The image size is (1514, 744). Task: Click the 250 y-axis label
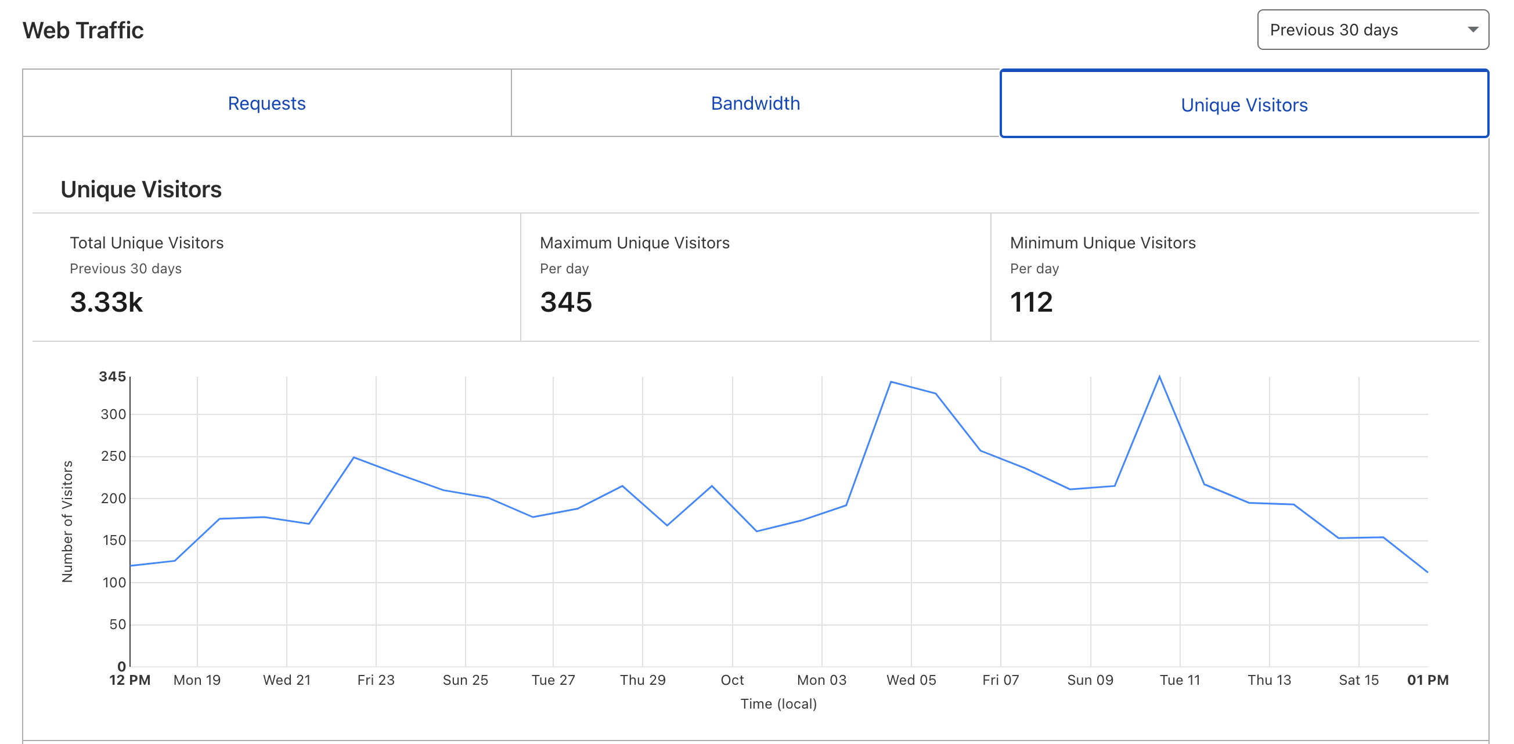(113, 456)
